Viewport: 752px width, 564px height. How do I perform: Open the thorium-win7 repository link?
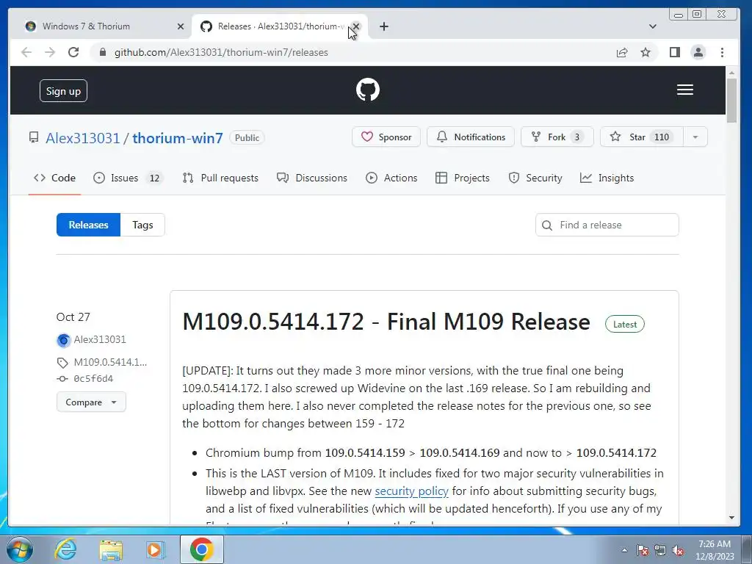tap(178, 138)
